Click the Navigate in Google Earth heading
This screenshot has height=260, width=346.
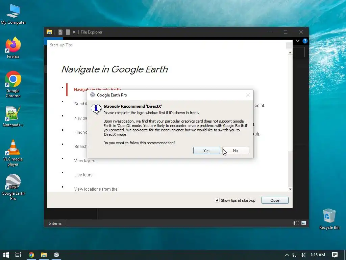click(115, 69)
